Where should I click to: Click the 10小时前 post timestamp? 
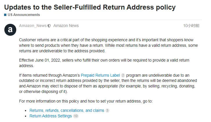(191, 26)
